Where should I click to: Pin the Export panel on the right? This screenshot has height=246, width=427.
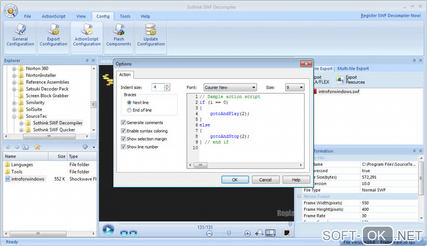pos(414,60)
